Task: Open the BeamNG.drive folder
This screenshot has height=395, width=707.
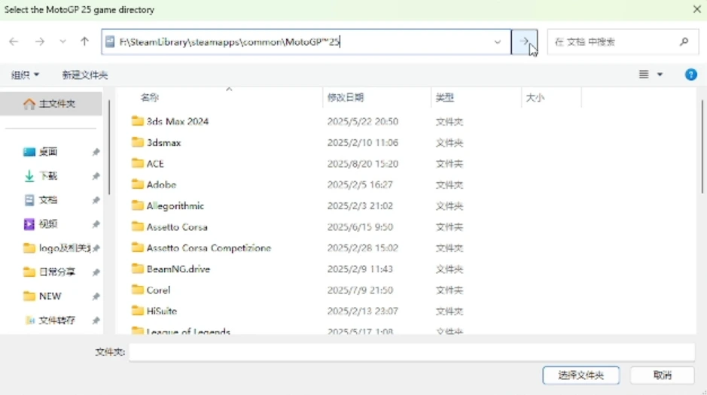Action: (178, 269)
